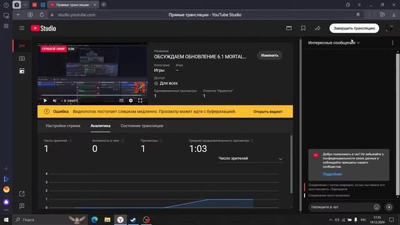Open chat three-dot options menu

[x=392, y=43]
